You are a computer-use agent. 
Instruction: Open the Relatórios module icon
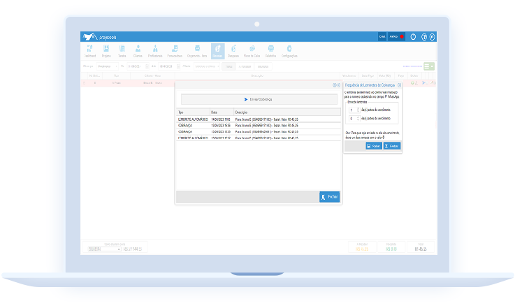point(270,50)
